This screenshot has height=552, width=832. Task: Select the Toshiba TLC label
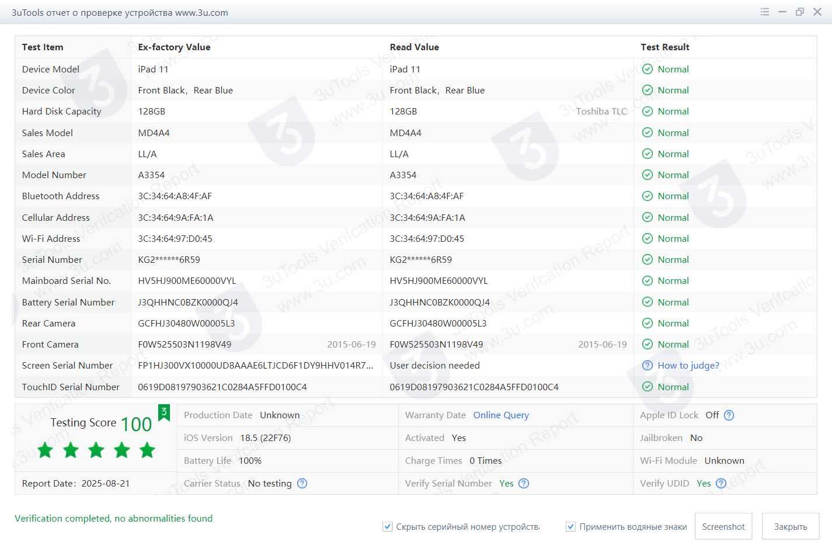601,111
